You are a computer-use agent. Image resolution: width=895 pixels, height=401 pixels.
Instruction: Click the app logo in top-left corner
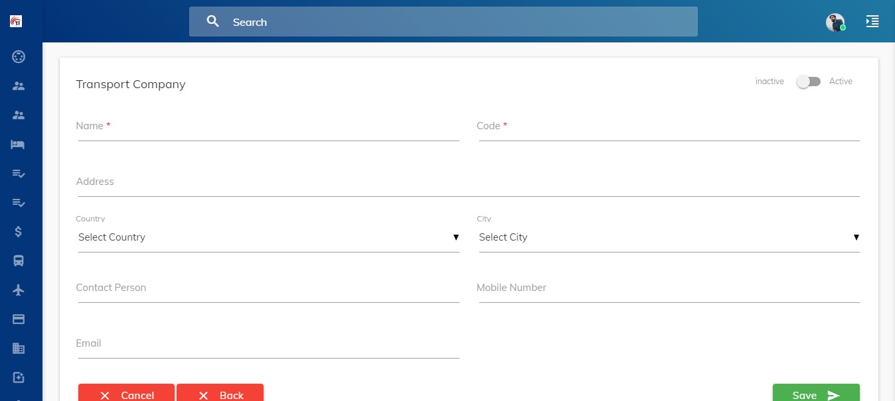pos(17,21)
